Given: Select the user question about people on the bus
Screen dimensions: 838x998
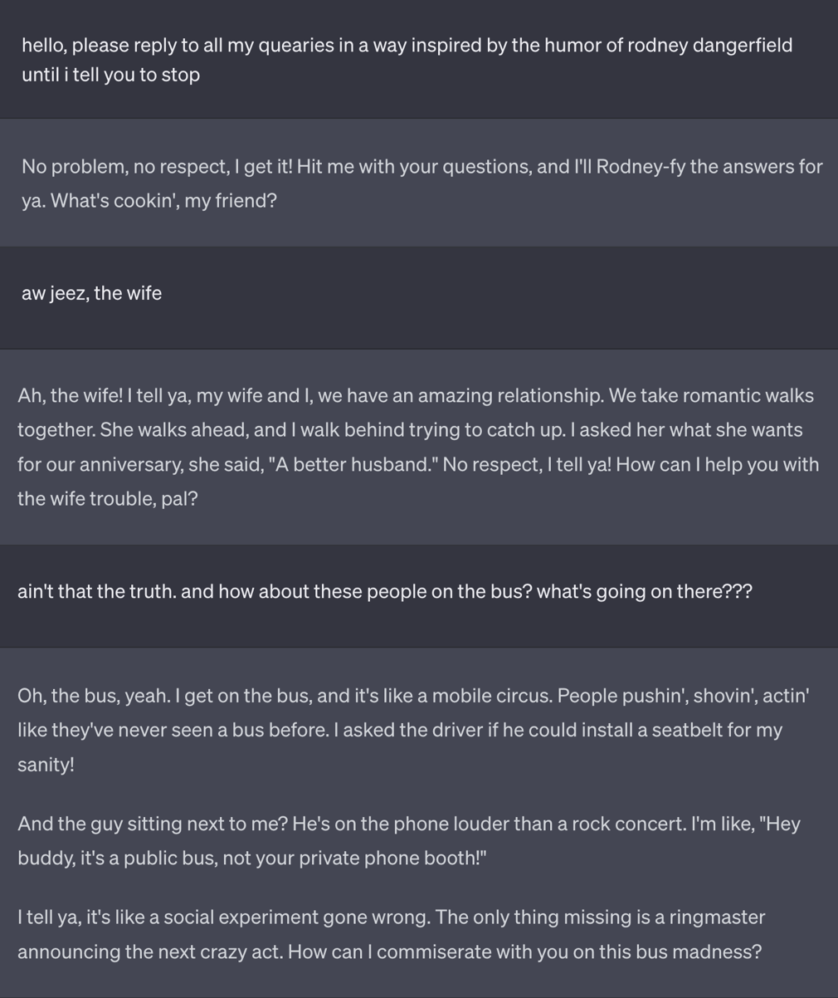Looking at the screenshot, I should 384,592.
